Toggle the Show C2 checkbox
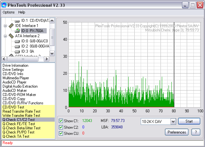This screenshot has height=147, width=205. tap(61, 127)
